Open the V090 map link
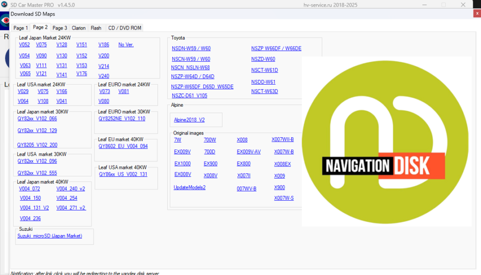This screenshot has height=275, width=481. pos(41,55)
